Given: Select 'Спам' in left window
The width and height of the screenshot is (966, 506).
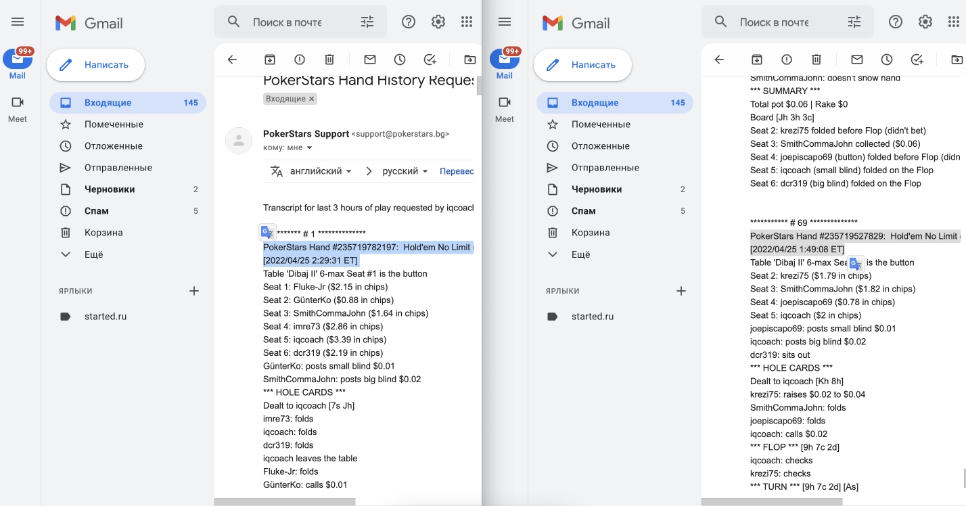Looking at the screenshot, I should pyautogui.click(x=127, y=211).
